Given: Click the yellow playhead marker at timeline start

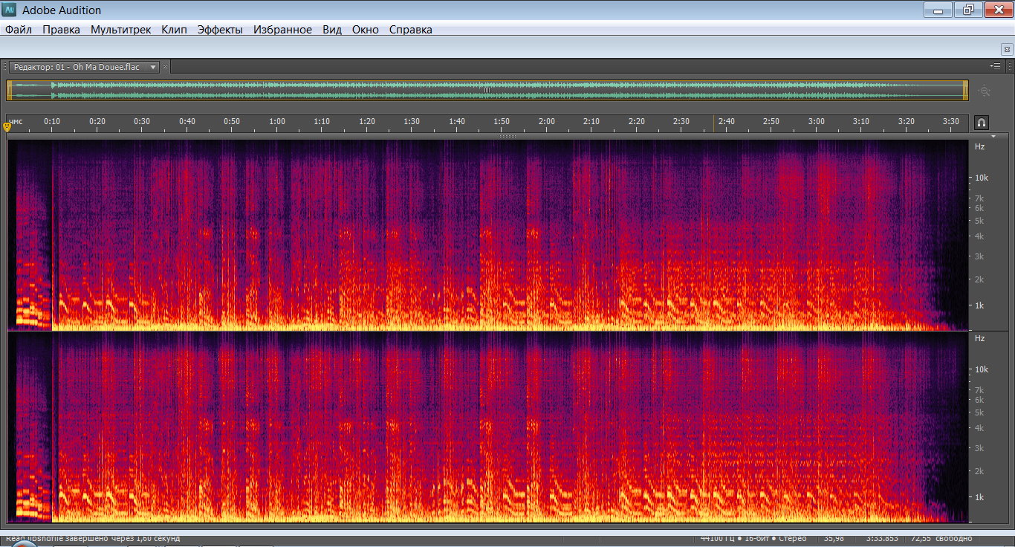Looking at the screenshot, I should coord(7,127).
